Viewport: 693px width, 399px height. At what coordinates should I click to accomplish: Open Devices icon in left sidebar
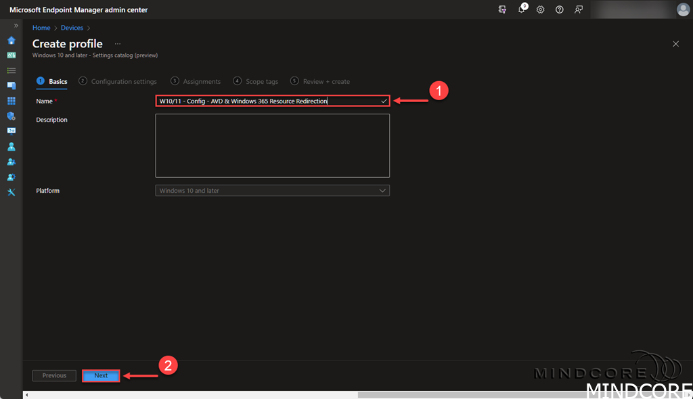[x=11, y=85]
